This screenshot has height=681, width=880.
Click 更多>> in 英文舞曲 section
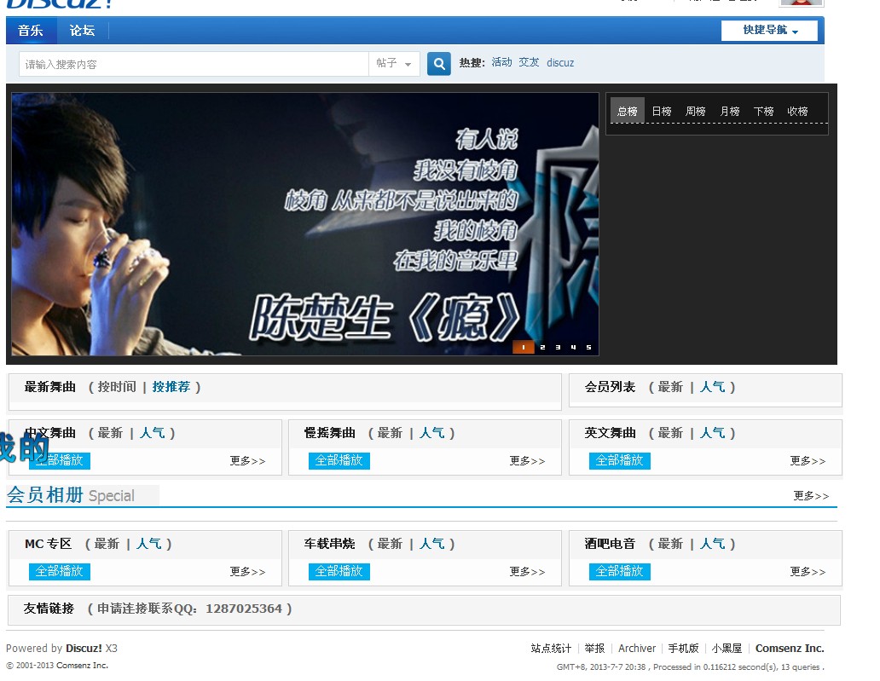[x=808, y=460]
